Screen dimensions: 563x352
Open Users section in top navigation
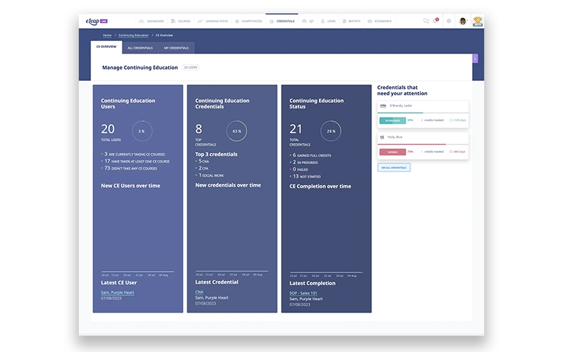pos(329,21)
